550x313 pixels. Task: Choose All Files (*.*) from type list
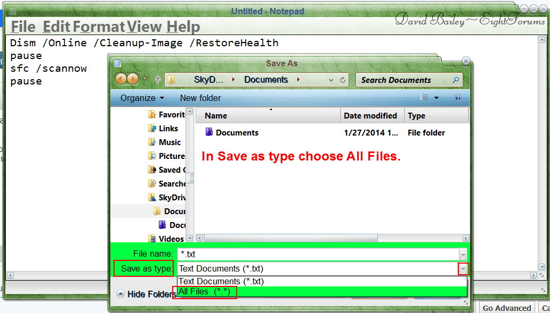pyautogui.click(x=205, y=292)
